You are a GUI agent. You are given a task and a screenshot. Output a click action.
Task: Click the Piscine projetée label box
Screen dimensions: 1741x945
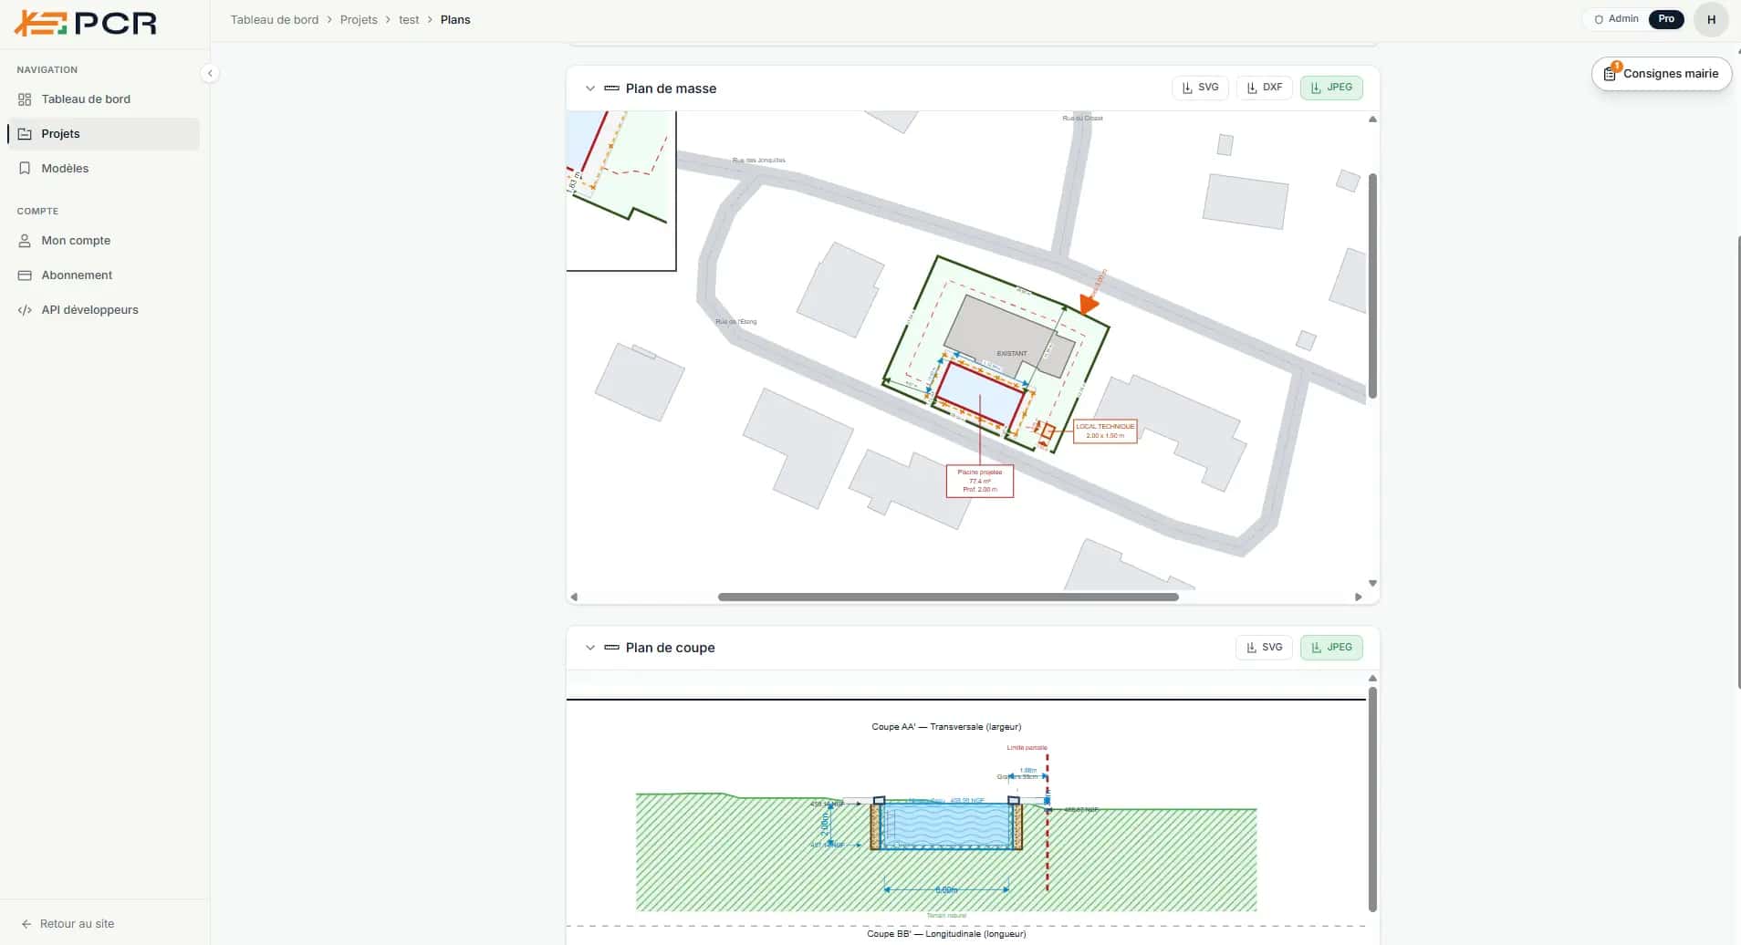(980, 482)
